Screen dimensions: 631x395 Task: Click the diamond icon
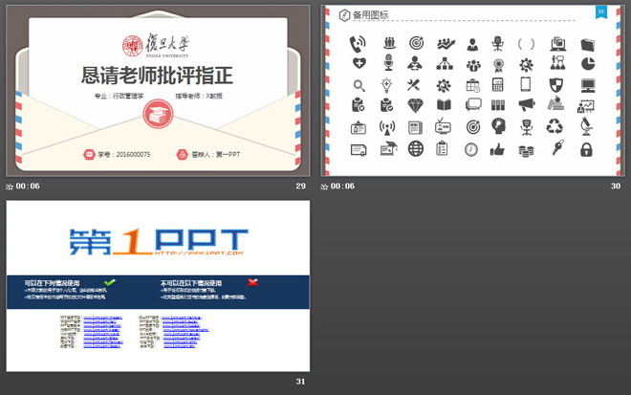pos(415,106)
